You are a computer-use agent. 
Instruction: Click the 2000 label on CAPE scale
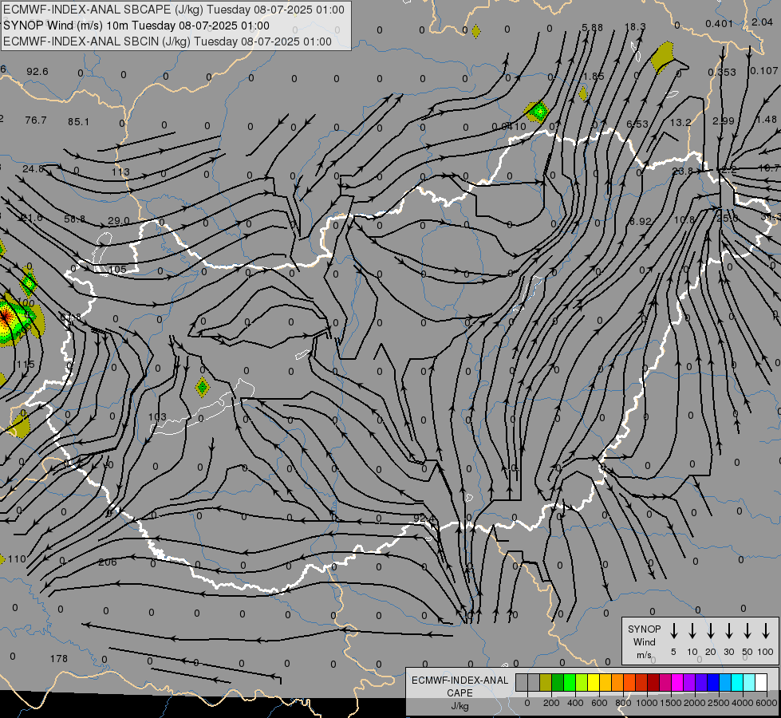(695, 703)
